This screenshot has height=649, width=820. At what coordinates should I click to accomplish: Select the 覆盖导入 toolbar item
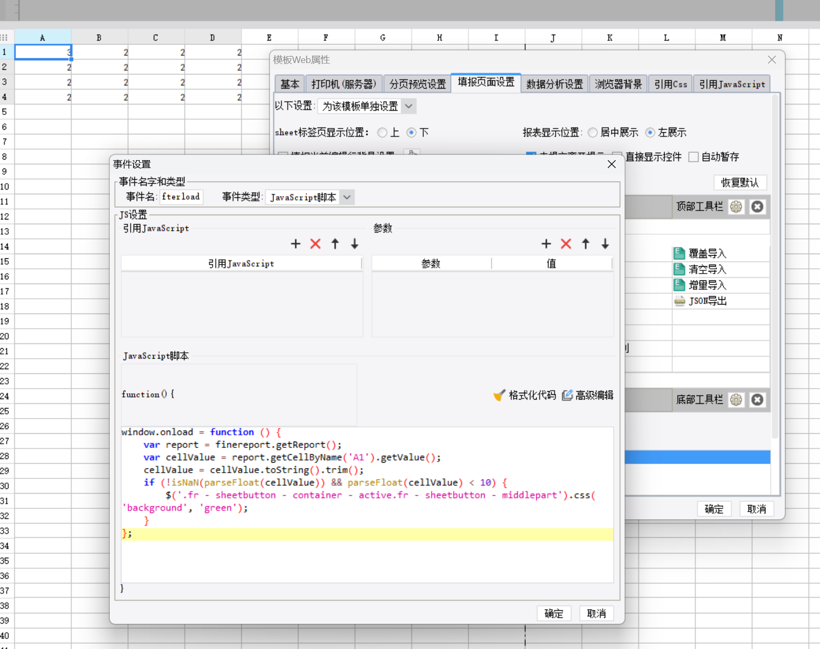721,254
